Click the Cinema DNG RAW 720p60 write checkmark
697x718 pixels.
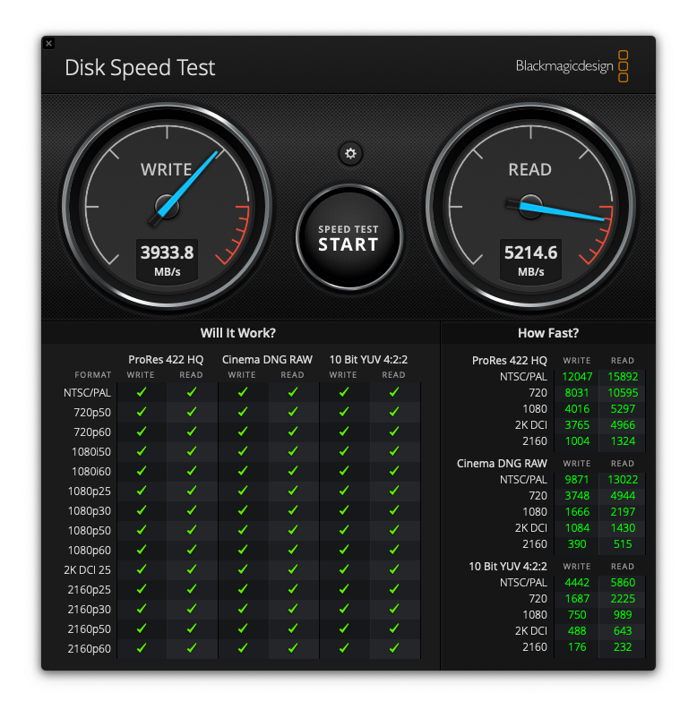(x=243, y=432)
